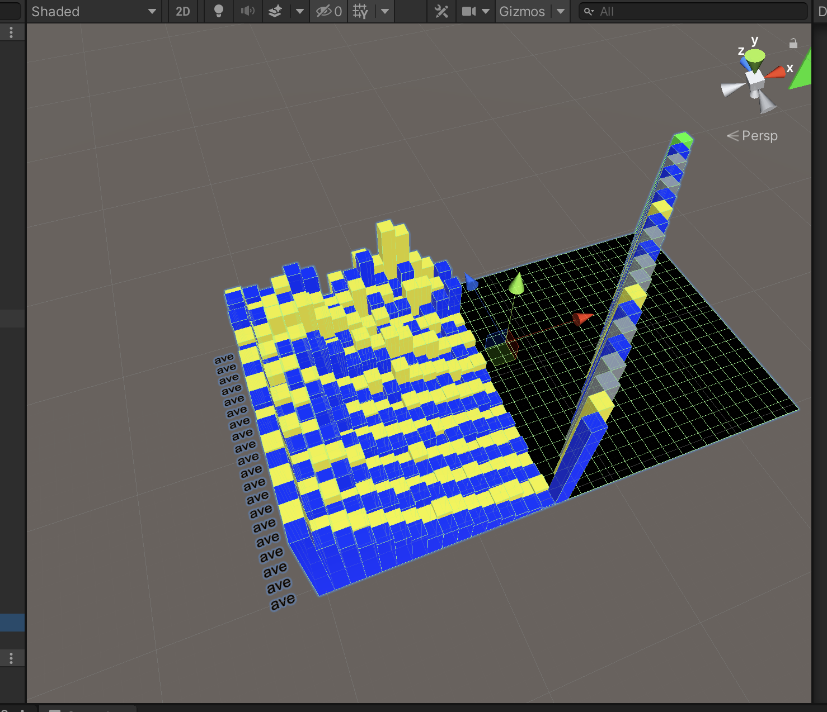Open the top-left panel three-dot menu
Screen dimensions: 827x712
click(11, 32)
